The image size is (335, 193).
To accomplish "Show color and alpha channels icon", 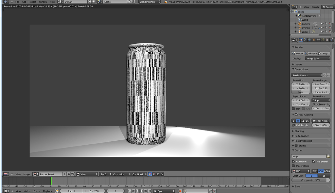I will click(150, 174).
